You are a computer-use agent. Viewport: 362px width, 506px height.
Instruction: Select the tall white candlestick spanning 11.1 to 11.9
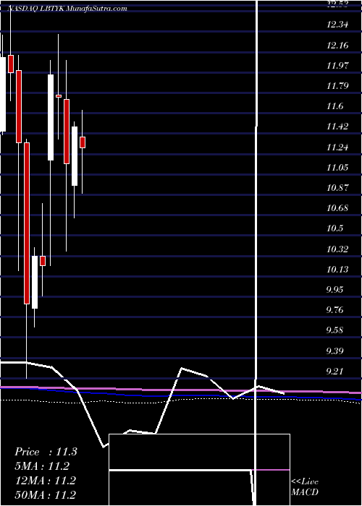[51, 117]
